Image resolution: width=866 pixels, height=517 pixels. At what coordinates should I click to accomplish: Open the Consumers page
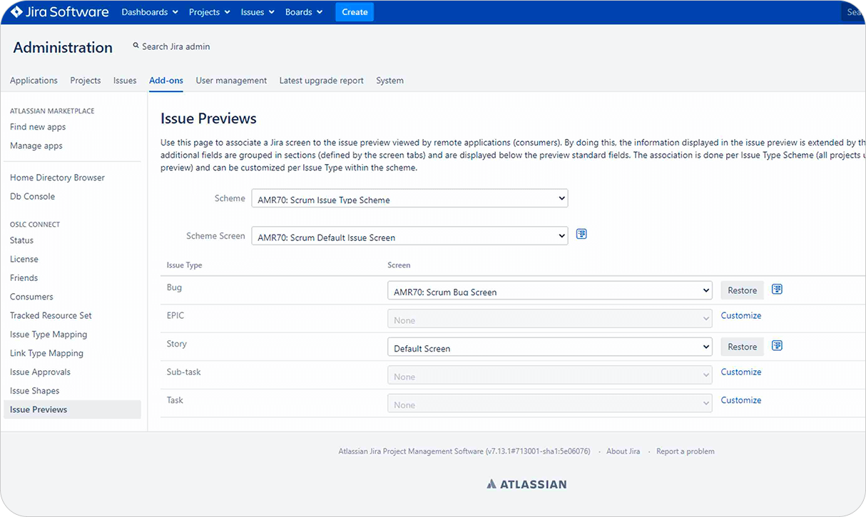[x=31, y=297]
